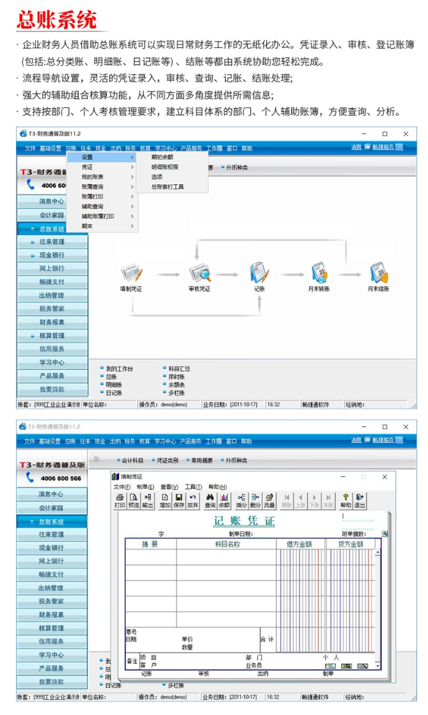Open 会计科目 shortcut in lower window
Image resolution: width=428 pixels, height=715 pixels.
click(133, 460)
